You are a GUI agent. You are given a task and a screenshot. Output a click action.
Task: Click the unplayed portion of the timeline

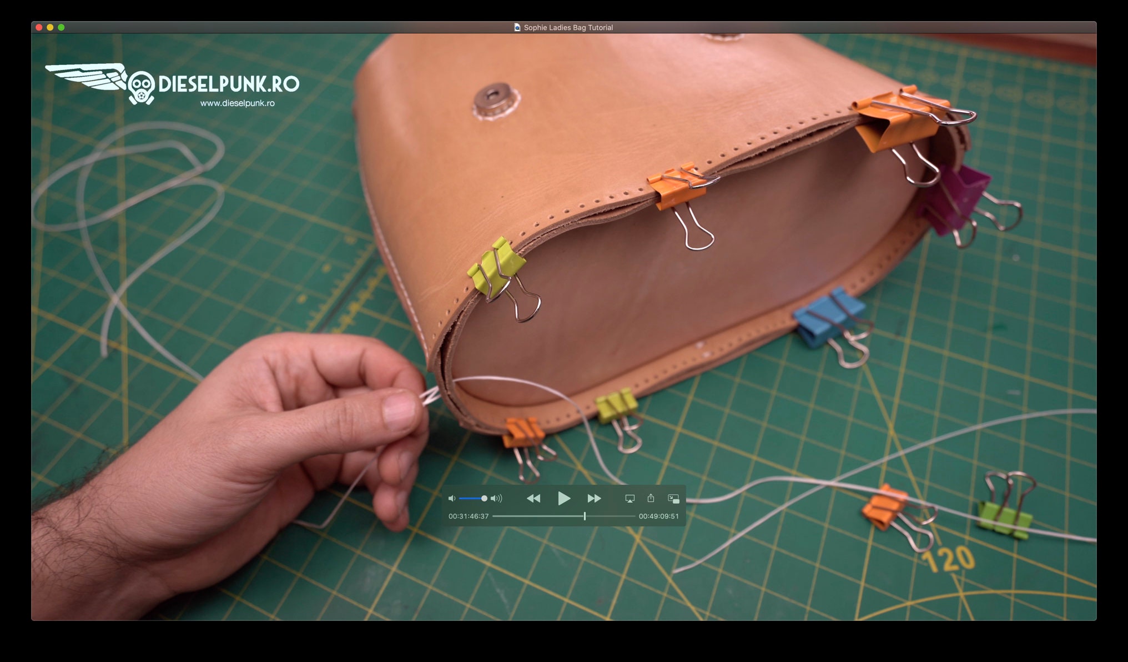[611, 516]
